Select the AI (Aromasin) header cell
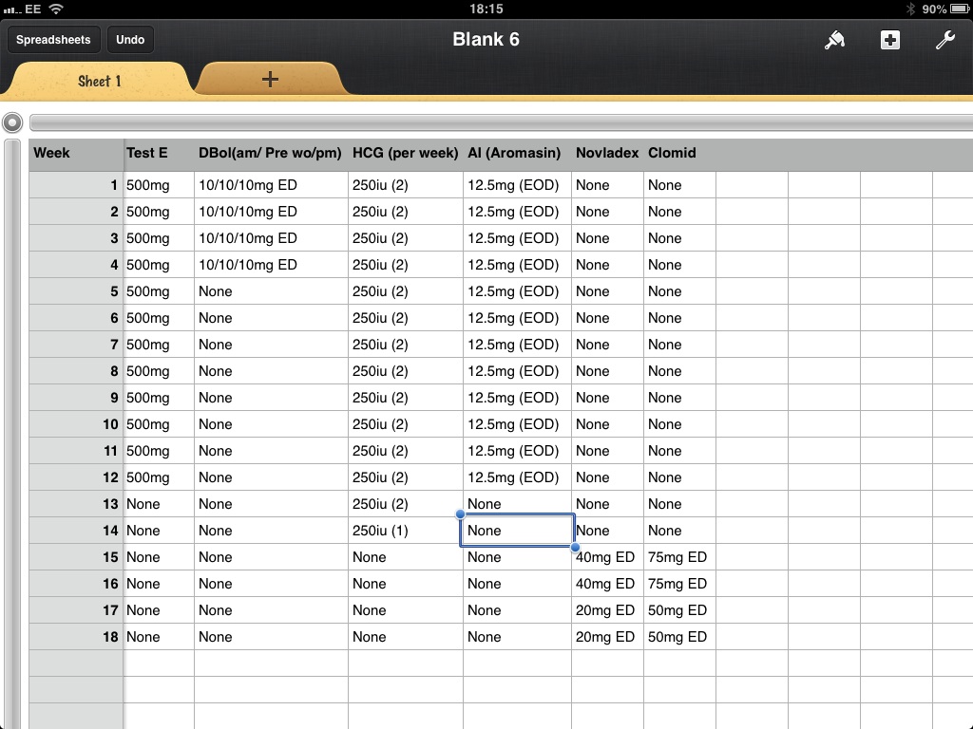The width and height of the screenshot is (973, 729). click(518, 153)
